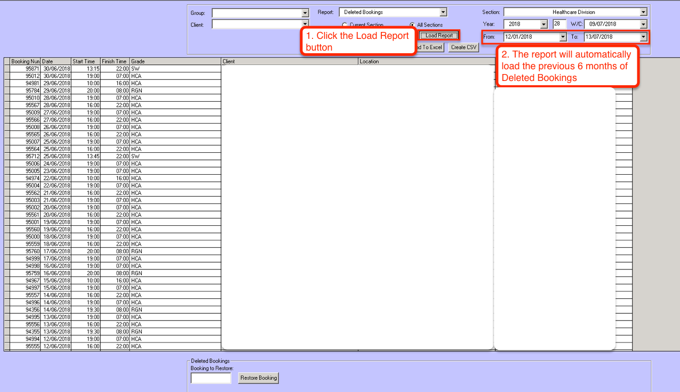
Task: Click the Restore Booking button
Action: (258, 378)
